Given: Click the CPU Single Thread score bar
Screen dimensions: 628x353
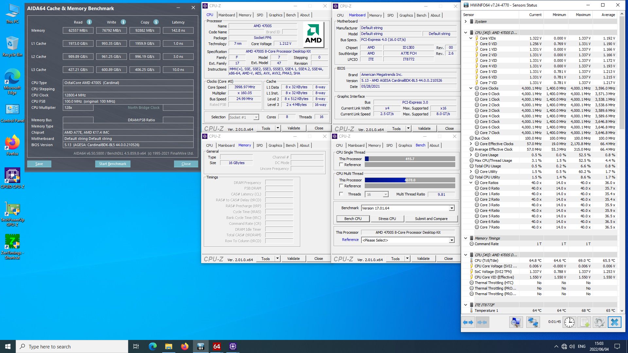Looking at the screenshot, I should [x=410, y=159].
